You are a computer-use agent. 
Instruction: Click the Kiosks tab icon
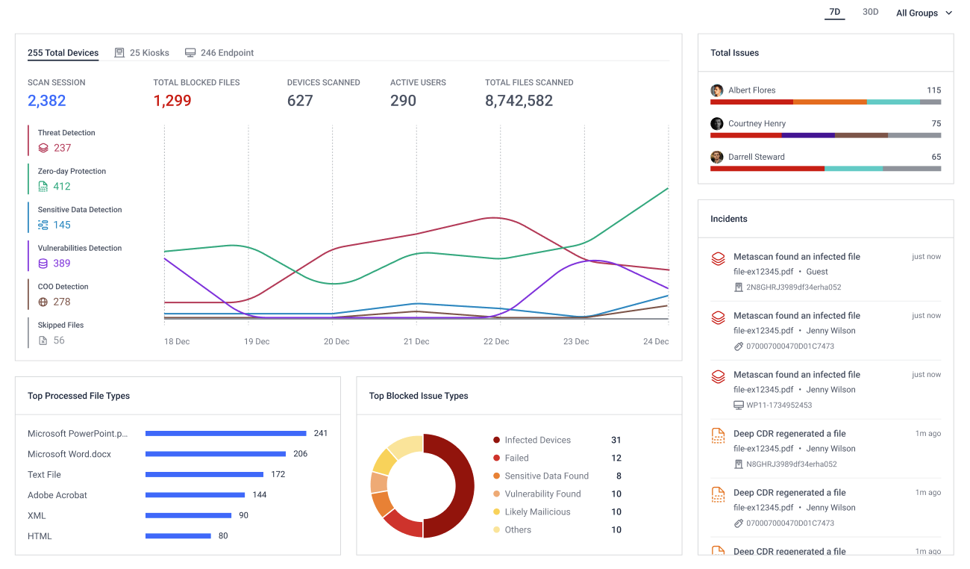(119, 53)
